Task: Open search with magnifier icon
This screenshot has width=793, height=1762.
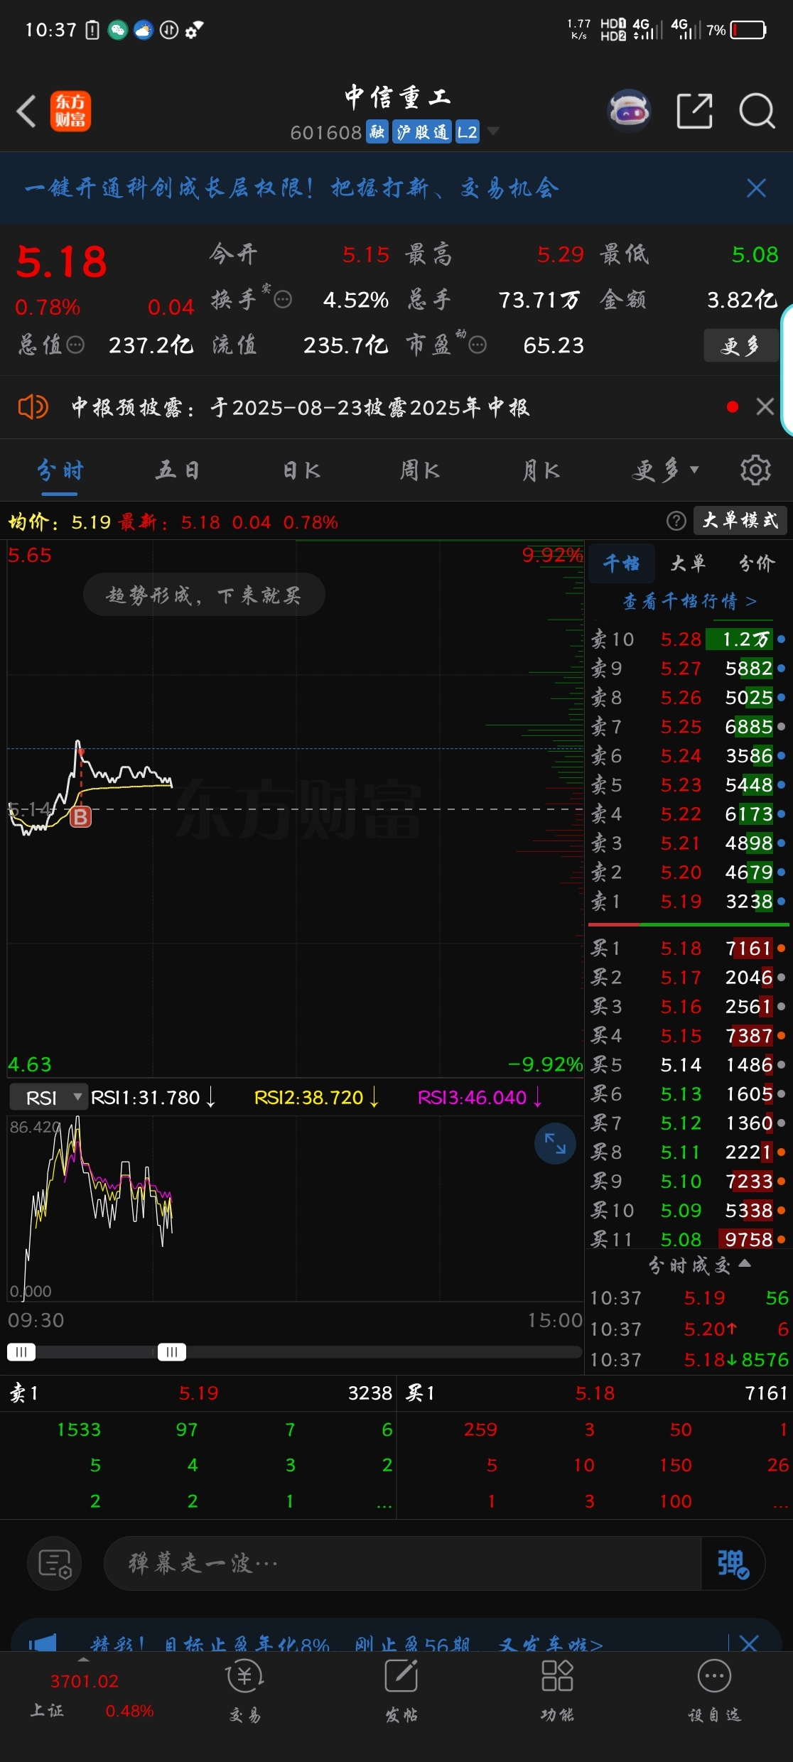Action: click(x=757, y=111)
